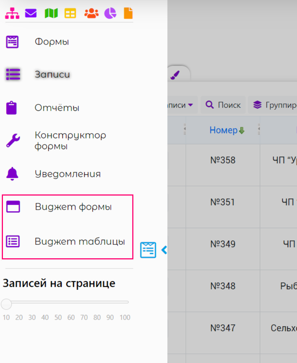Screen dimensions: 297x363
Task: Click the records-per-page slider handle
Action: click(x=6, y=304)
